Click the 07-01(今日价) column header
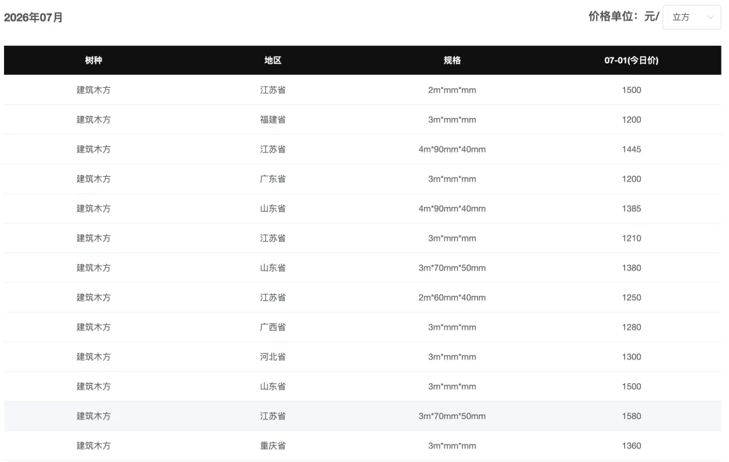Viewport: 729px width, 462px height. 631,60
